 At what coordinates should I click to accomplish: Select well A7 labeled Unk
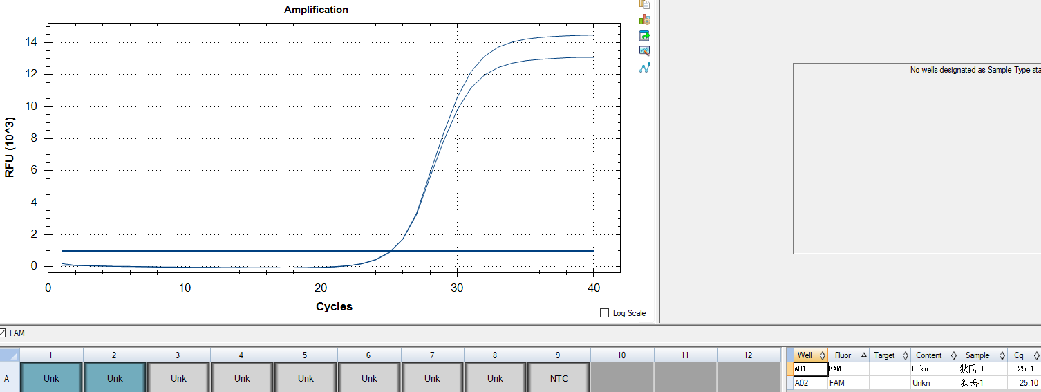pyautogui.click(x=433, y=378)
